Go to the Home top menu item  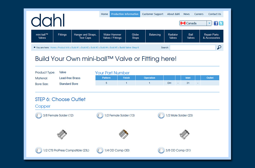click(x=104, y=14)
